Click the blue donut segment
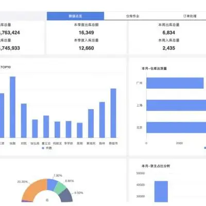 tap(52, 184)
